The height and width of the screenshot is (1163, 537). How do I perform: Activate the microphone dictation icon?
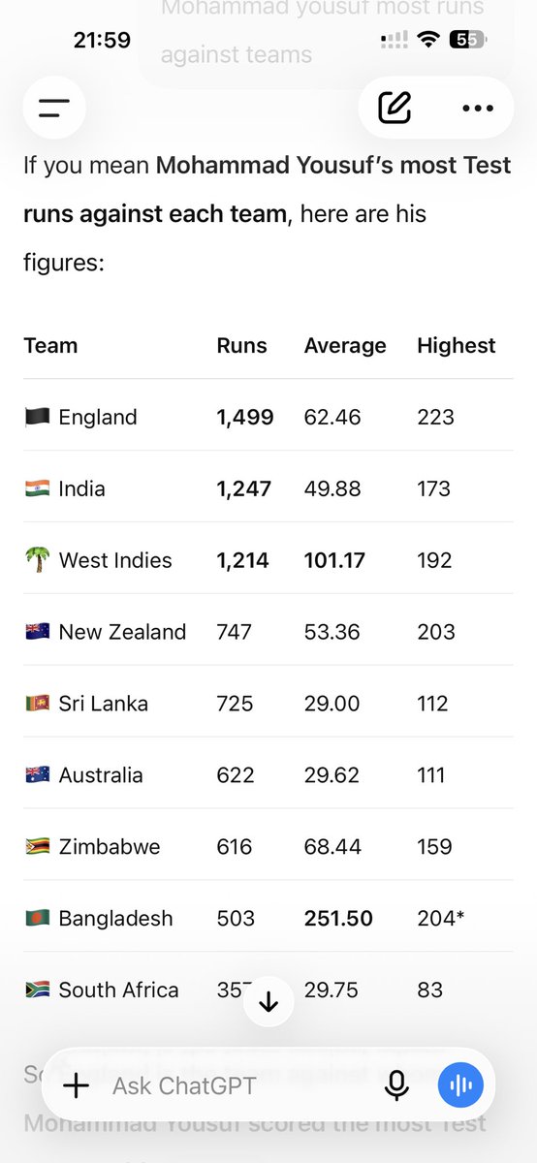pos(396,1085)
